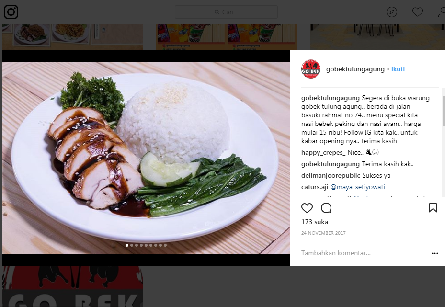Viewport: 445px width, 307px height.
Task: Select the second carousel dot indicator
Action: click(132, 245)
